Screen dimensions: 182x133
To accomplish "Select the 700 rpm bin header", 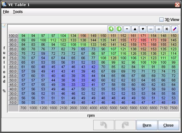I will pos(24,108).
